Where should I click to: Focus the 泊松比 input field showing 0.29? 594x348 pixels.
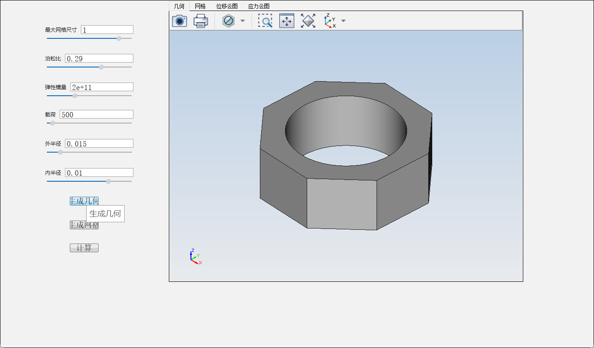[x=99, y=58]
